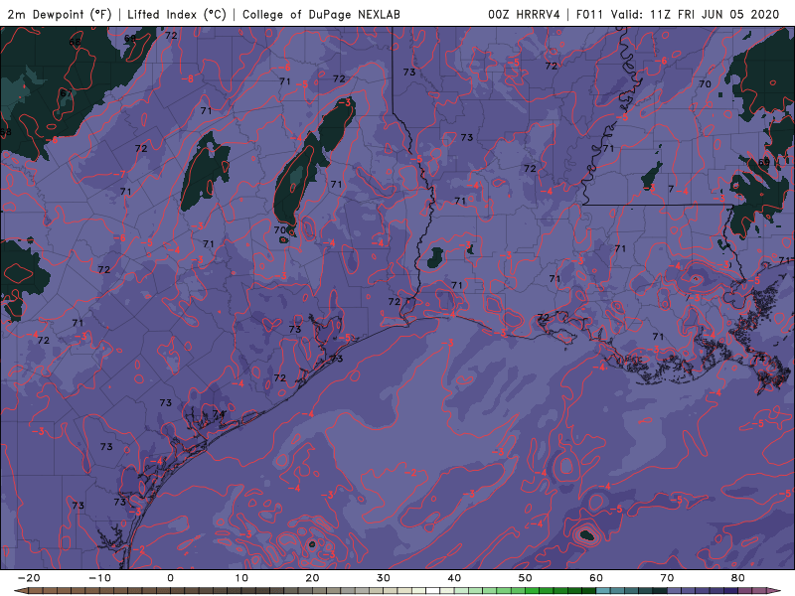The image size is (795, 596).
Task: Pick the color bar segment beneath the 70 label
Action: click(675, 591)
